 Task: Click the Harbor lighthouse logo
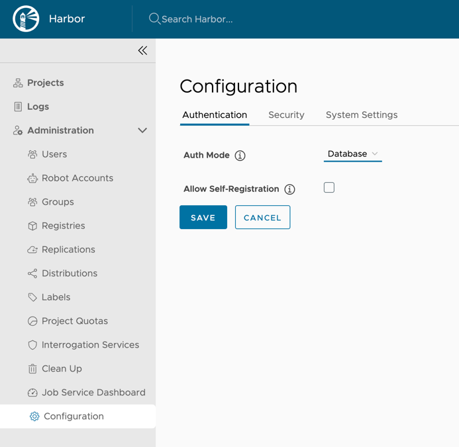pos(26,19)
